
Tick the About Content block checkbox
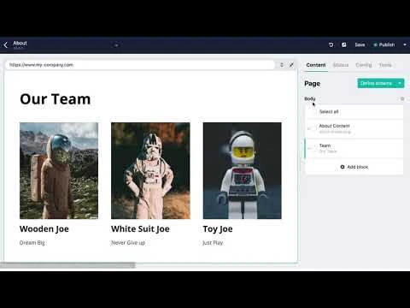(x=314, y=128)
